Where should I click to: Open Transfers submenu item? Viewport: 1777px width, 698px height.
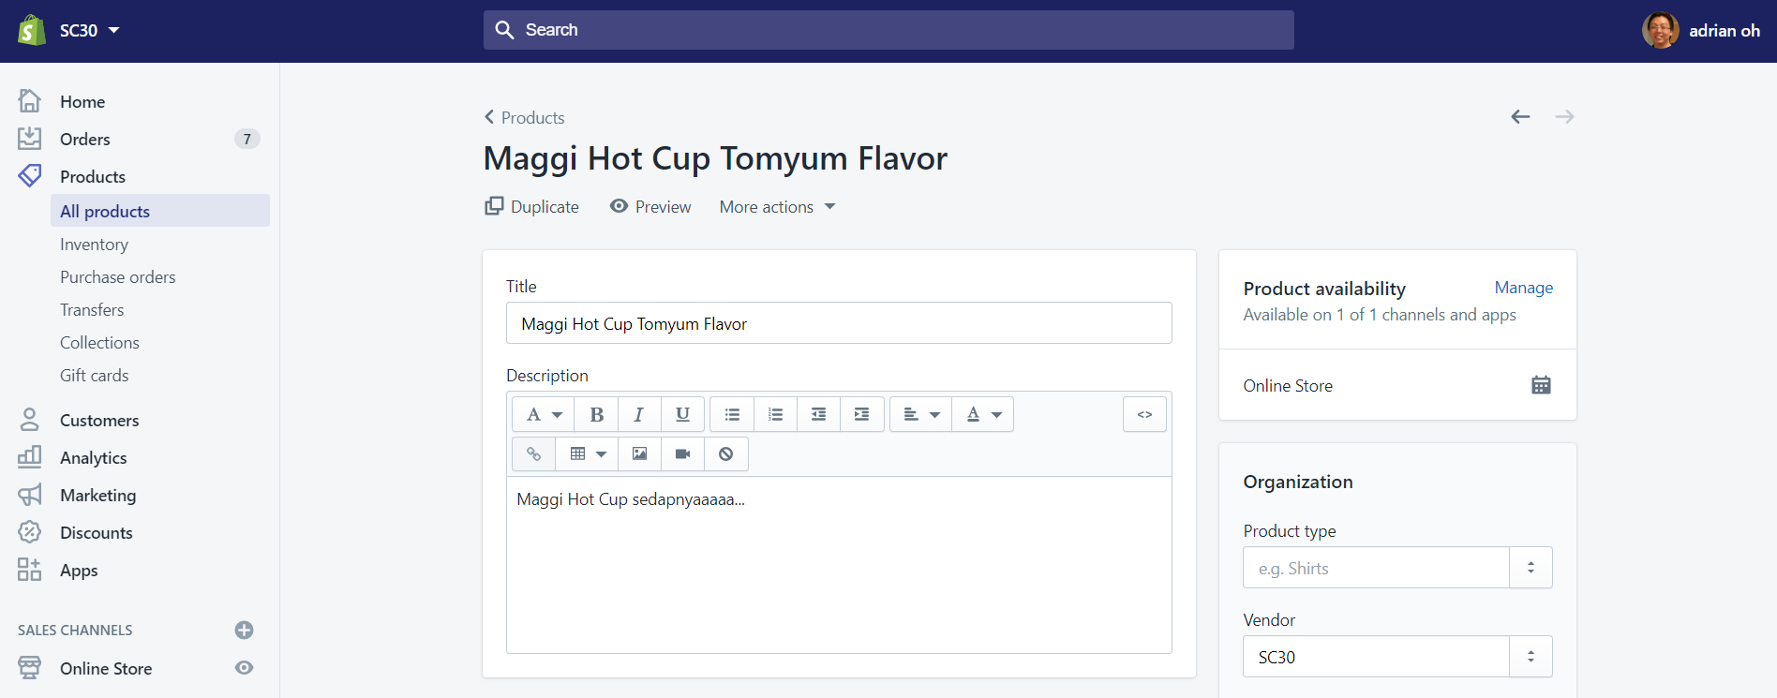coord(92,309)
